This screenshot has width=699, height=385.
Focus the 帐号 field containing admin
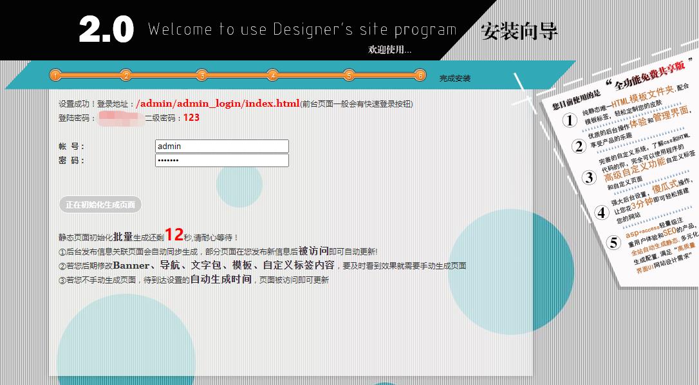pyautogui.click(x=222, y=147)
